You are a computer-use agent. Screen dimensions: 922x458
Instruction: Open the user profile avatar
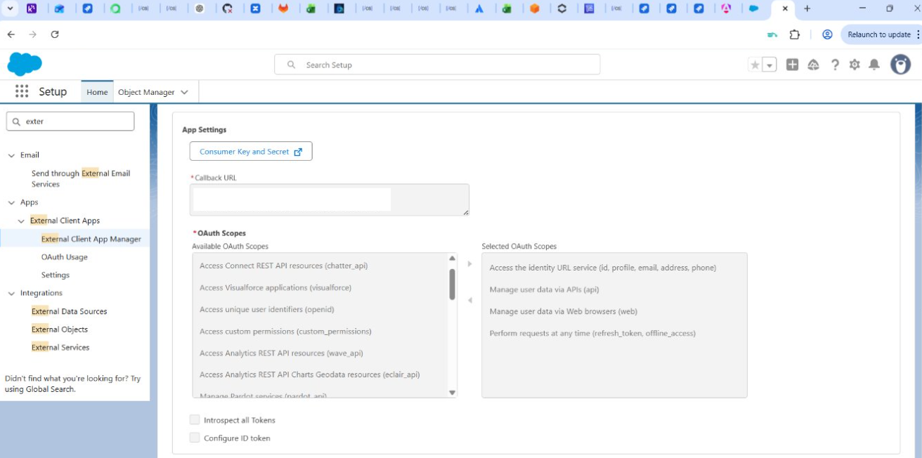pyautogui.click(x=900, y=65)
